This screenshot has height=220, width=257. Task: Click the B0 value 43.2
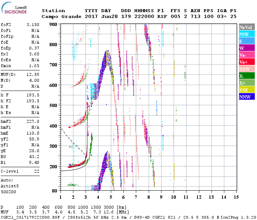coord(34,157)
